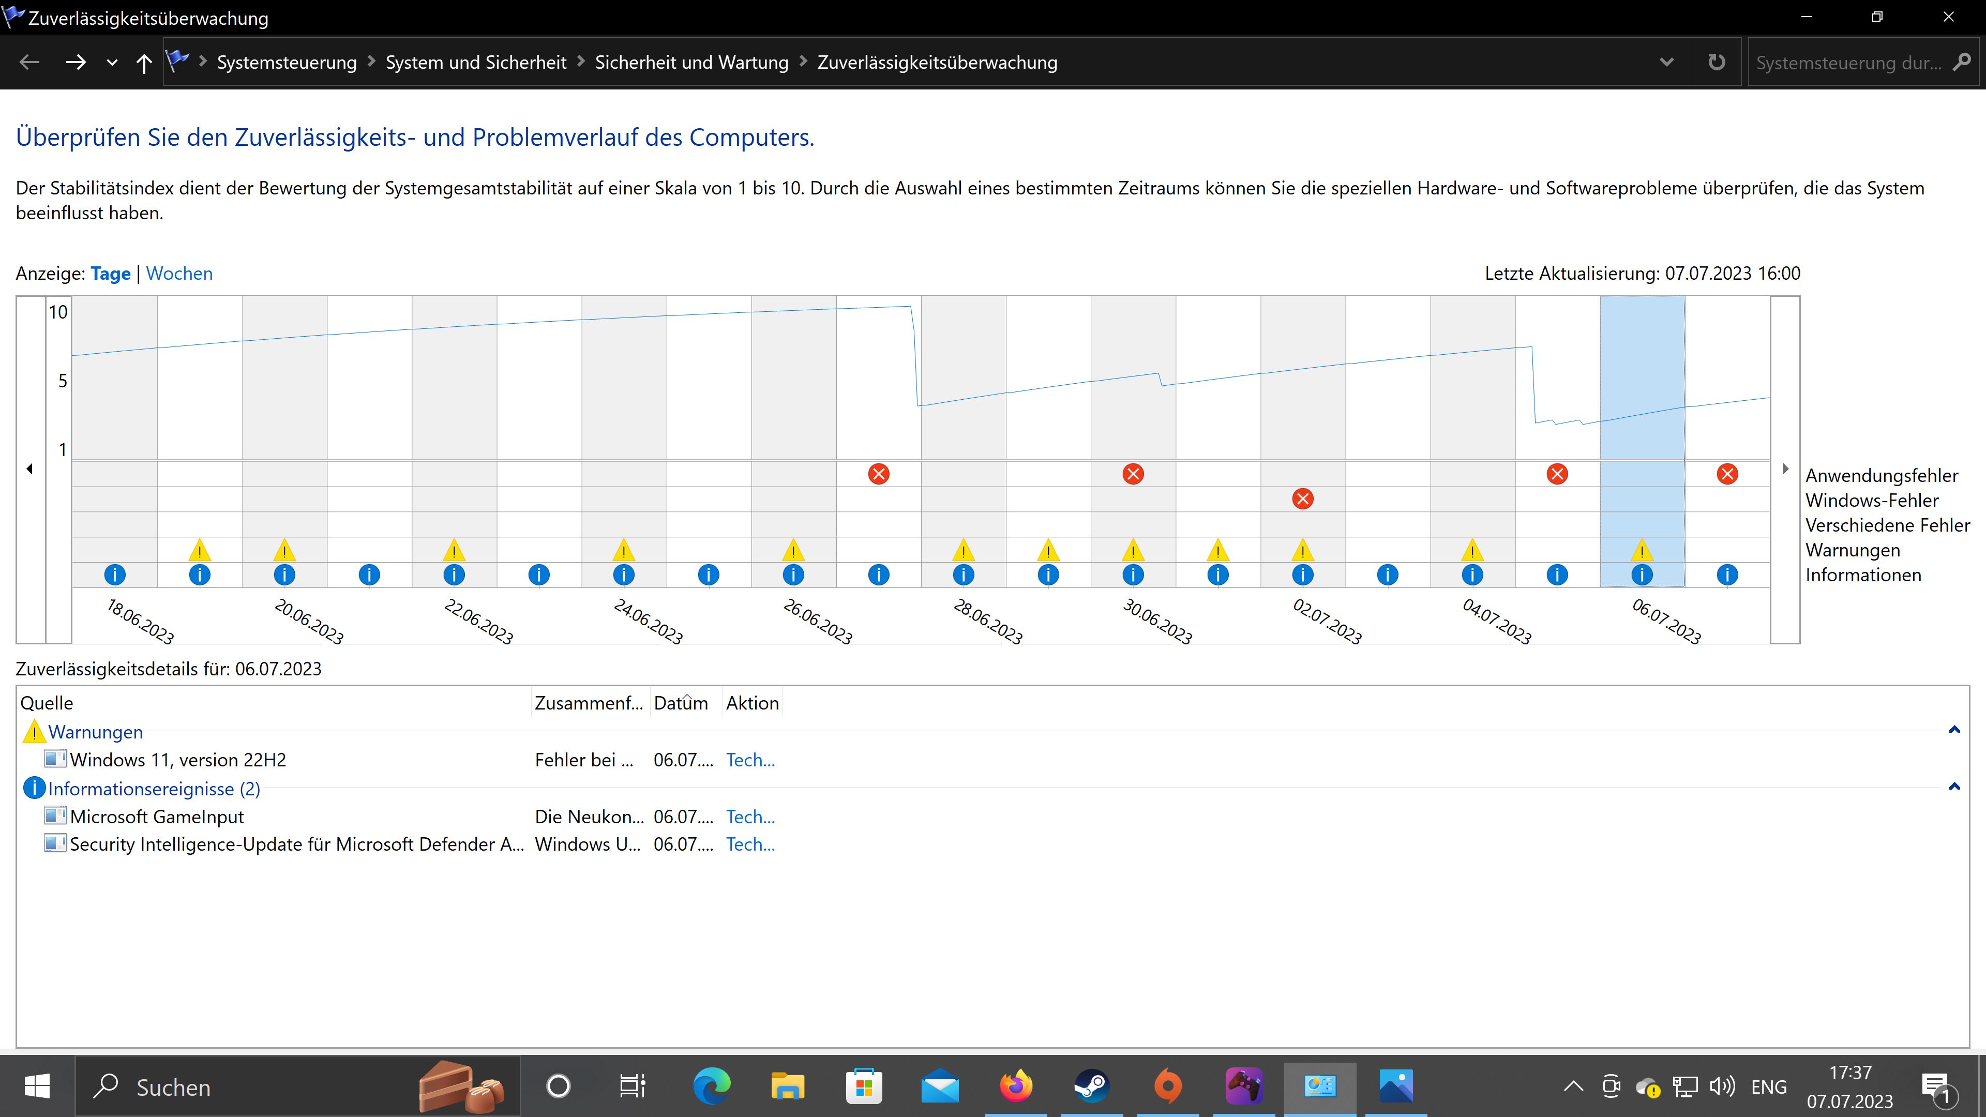Image resolution: width=1986 pixels, height=1117 pixels.
Task: Open technical details for Microsoft GameInput
Action: tap(749, 817)
